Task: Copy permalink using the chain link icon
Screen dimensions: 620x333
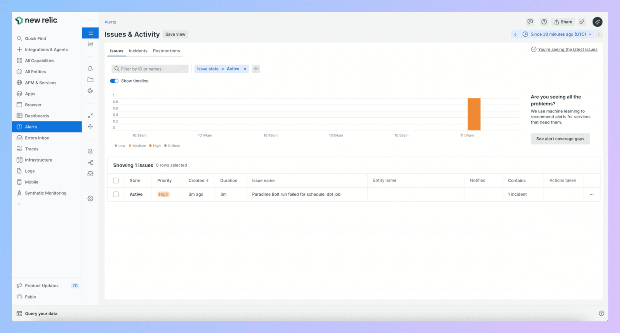Action: click(x=582, y=22)
